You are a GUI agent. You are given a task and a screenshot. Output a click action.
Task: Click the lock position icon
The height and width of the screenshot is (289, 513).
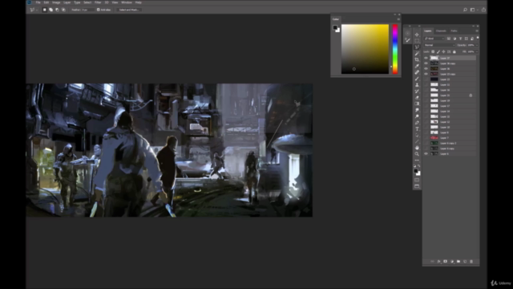point(443,51)
